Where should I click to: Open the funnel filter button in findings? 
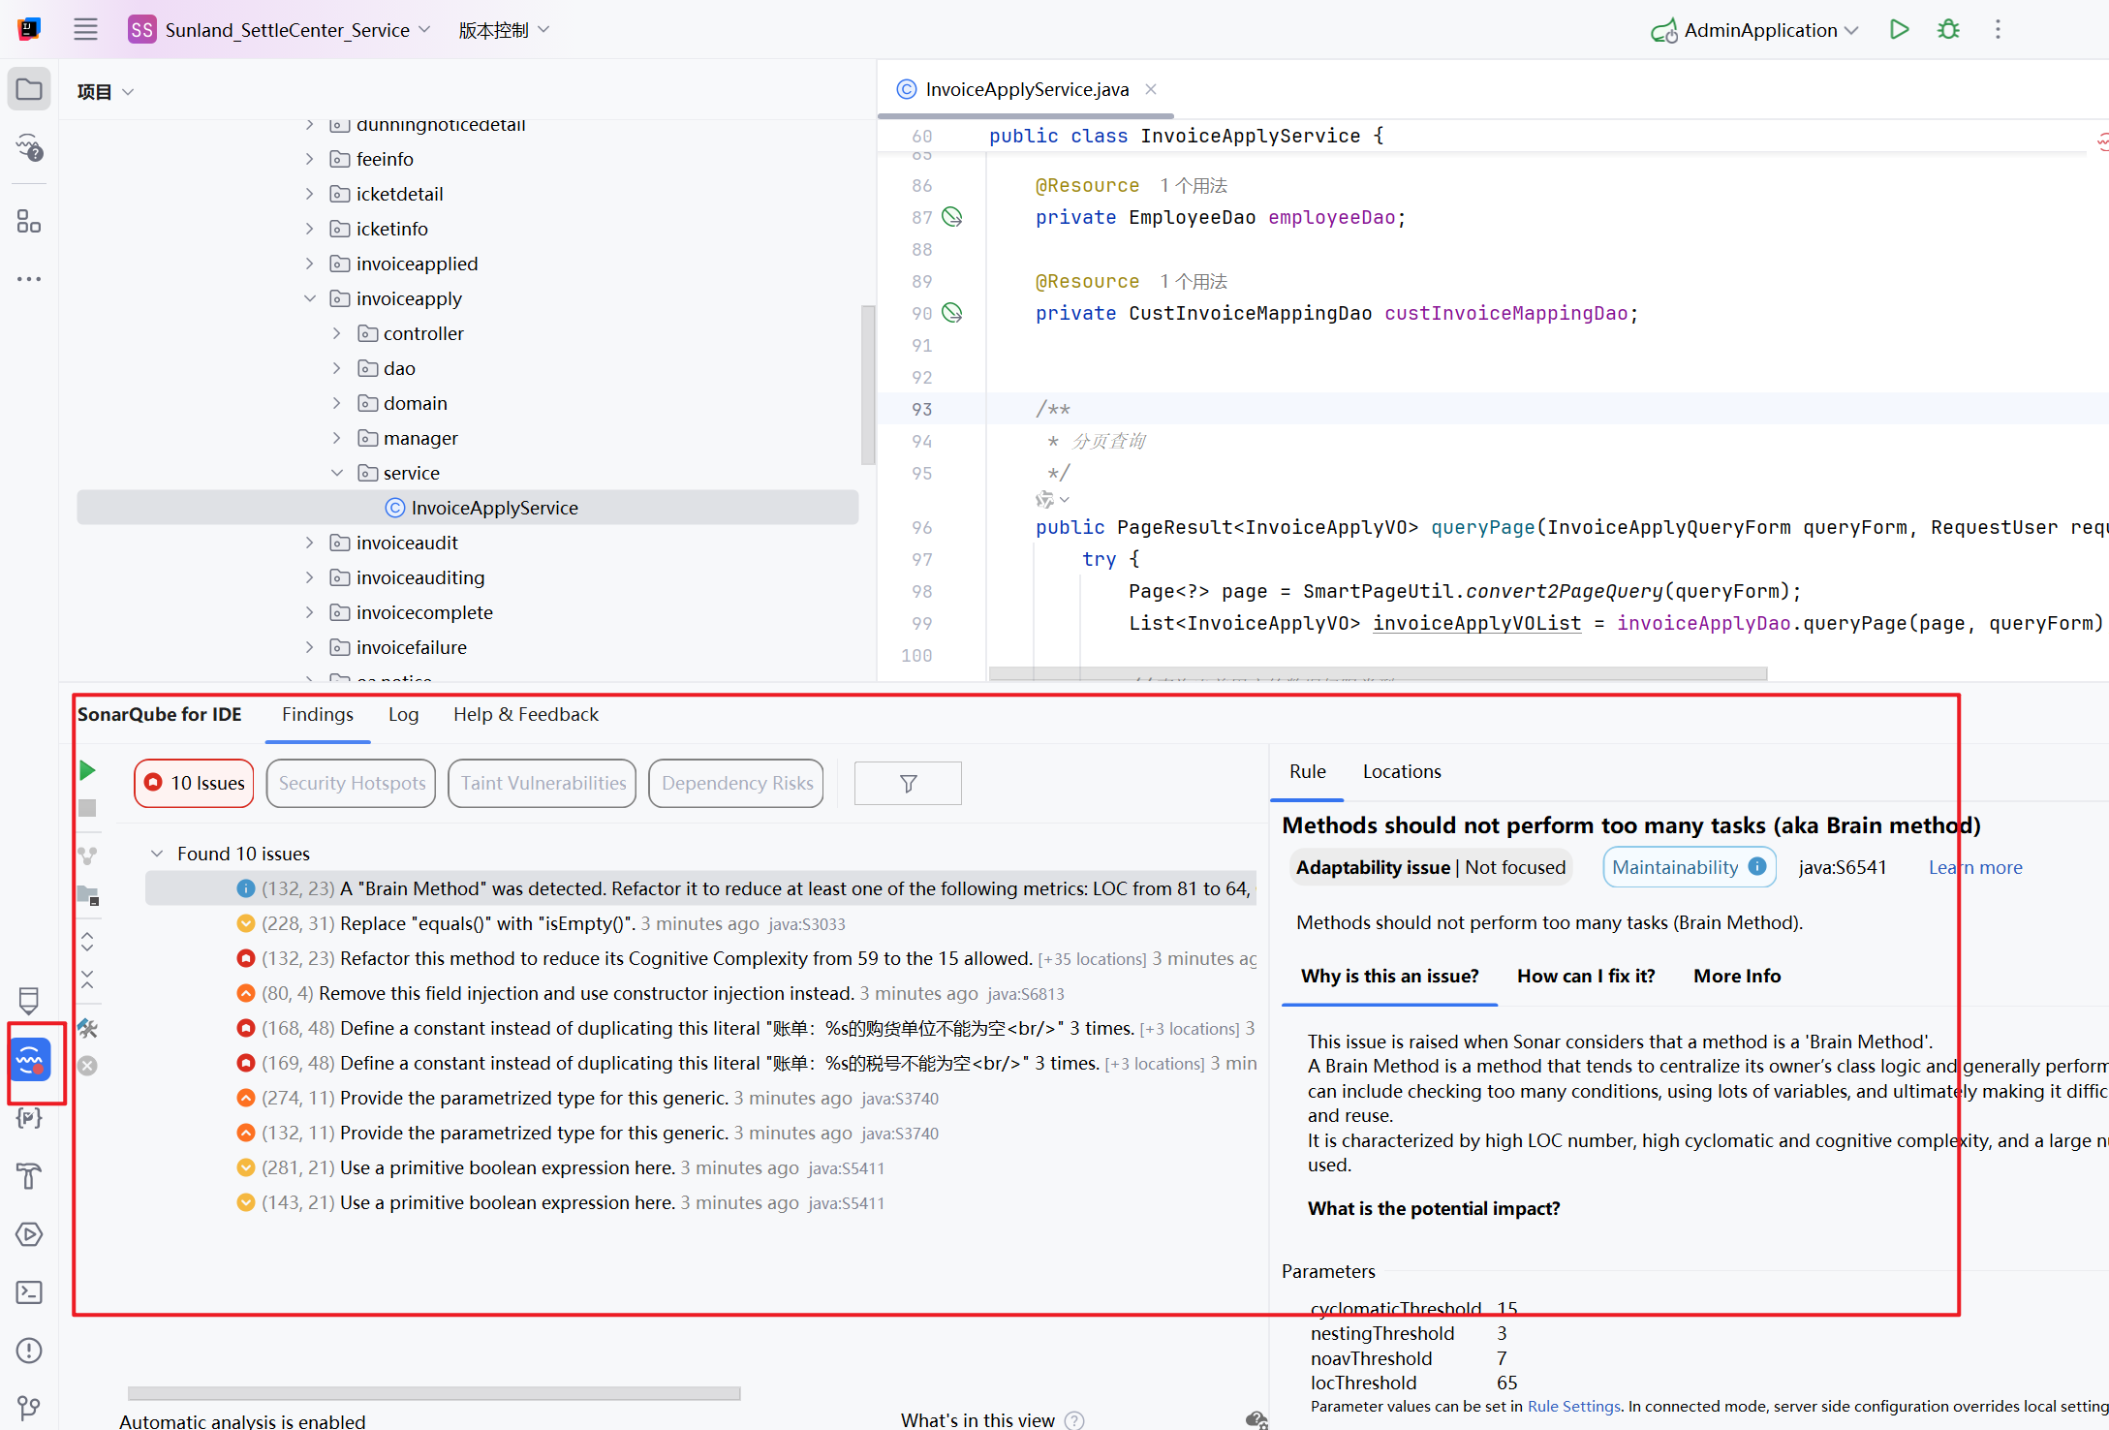click(x=908, y=783)
